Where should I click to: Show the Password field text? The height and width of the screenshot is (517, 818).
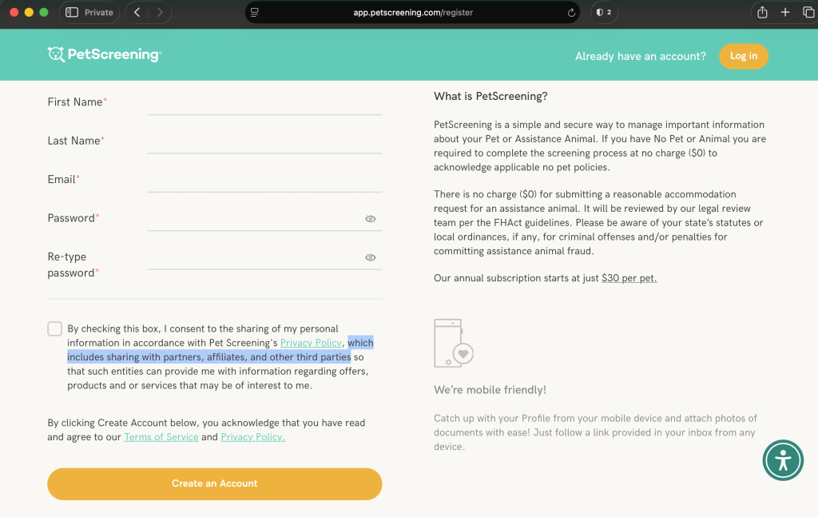pyautogui.click(x=370, y=218)
